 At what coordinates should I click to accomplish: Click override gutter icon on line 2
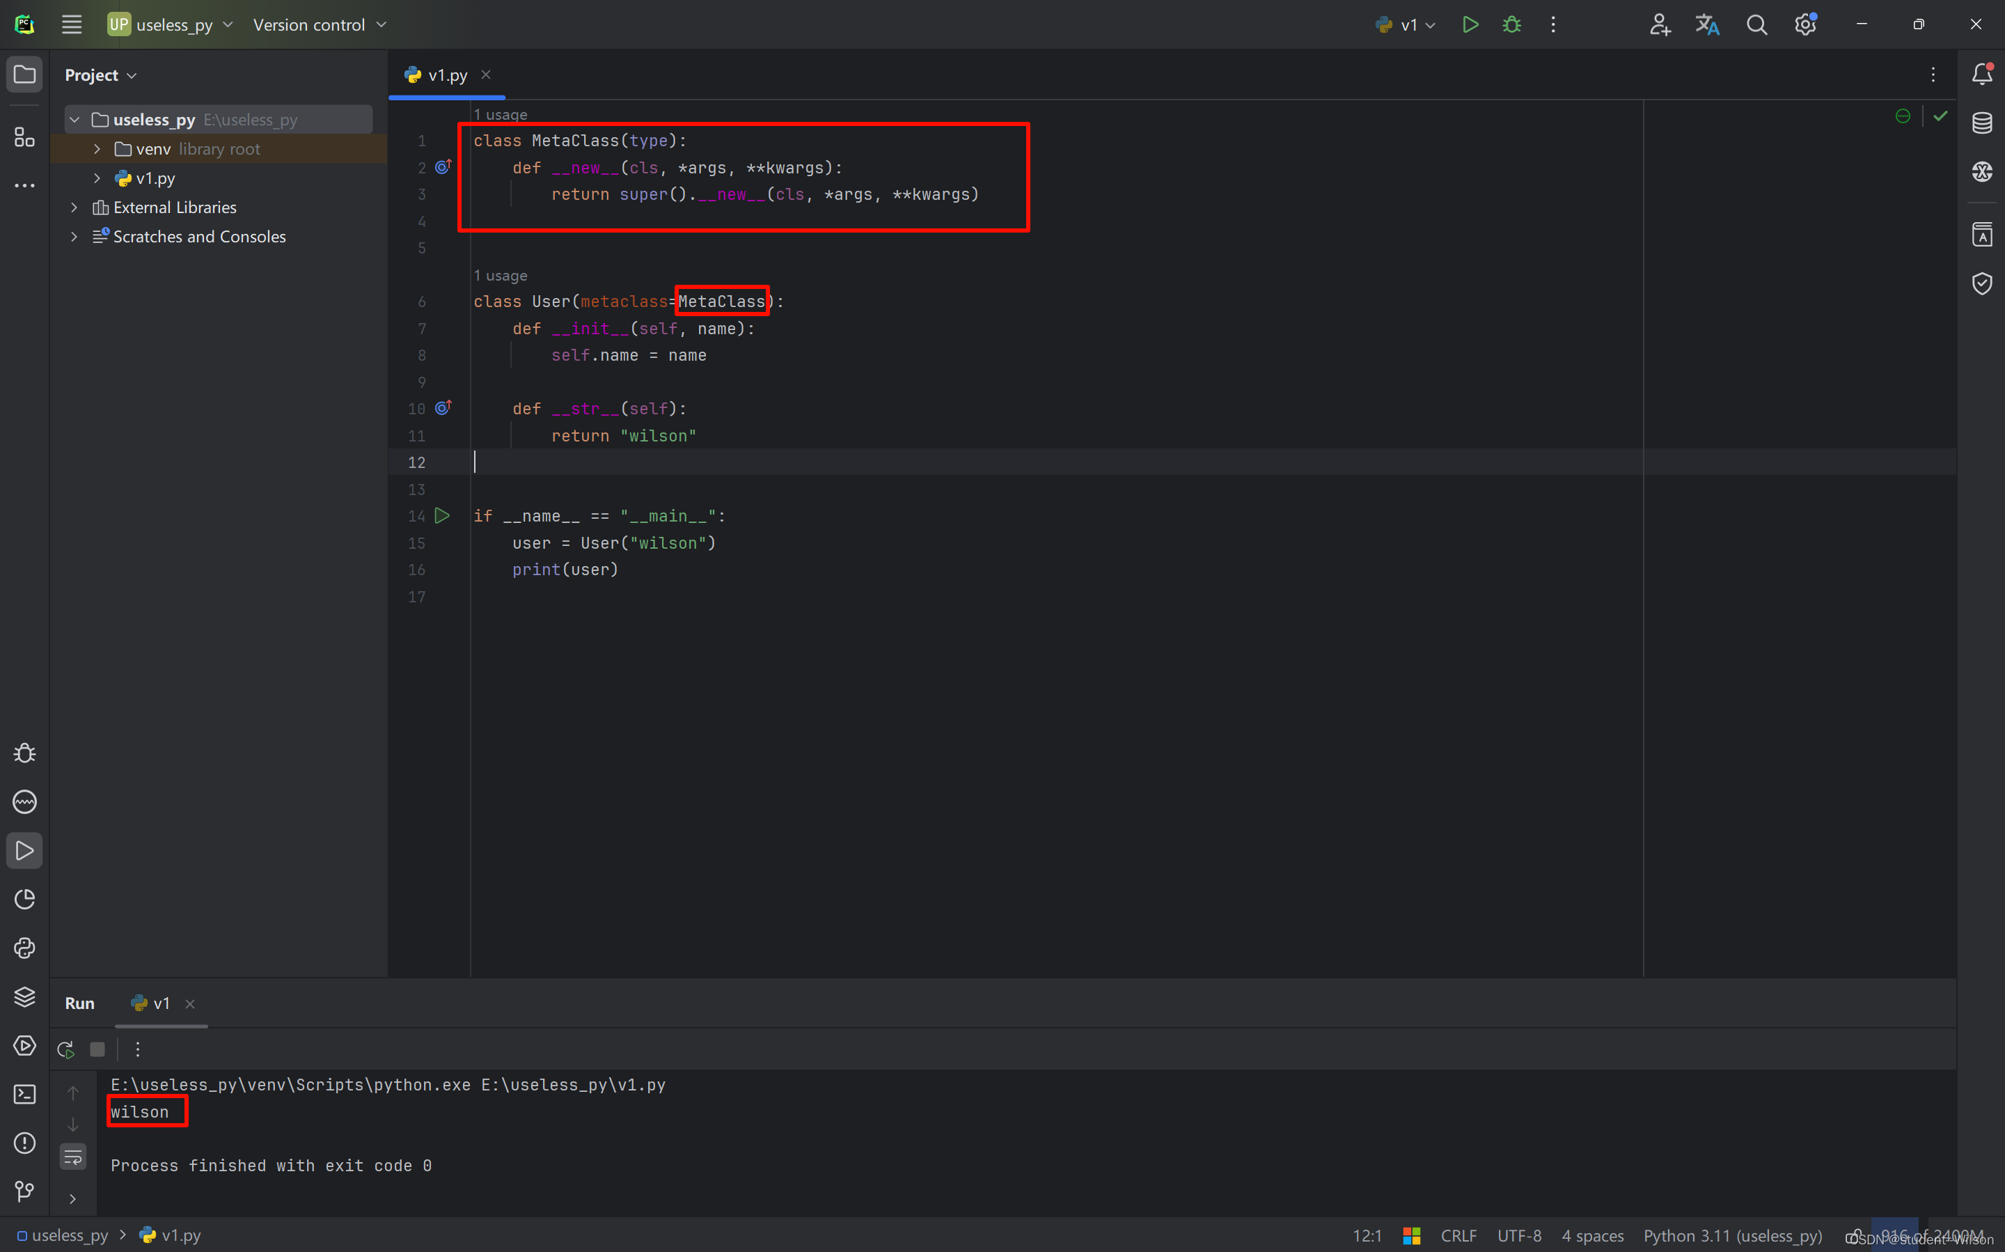tap(443, 167)
